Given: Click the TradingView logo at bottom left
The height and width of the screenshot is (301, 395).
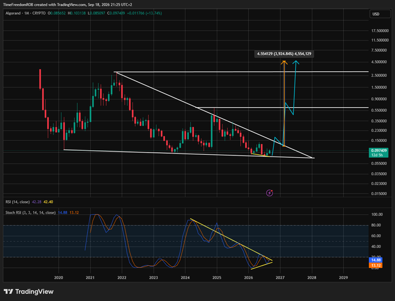Looking at the screenshot, I should (x=28, y=292).
